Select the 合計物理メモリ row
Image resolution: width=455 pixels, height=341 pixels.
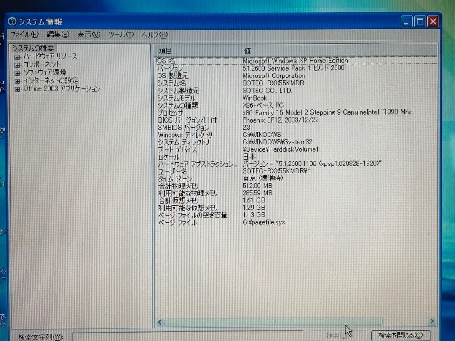click(x=296, y=186)
